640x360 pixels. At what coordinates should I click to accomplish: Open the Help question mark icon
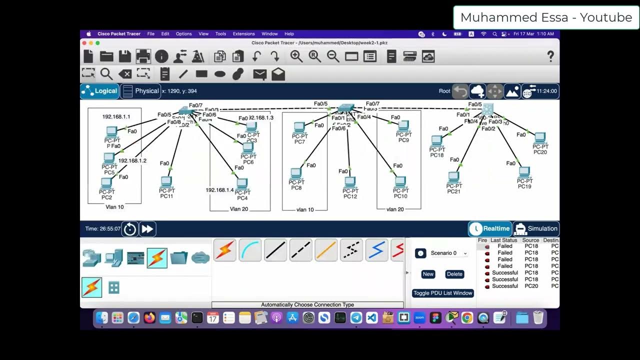(x=550, y=56)
